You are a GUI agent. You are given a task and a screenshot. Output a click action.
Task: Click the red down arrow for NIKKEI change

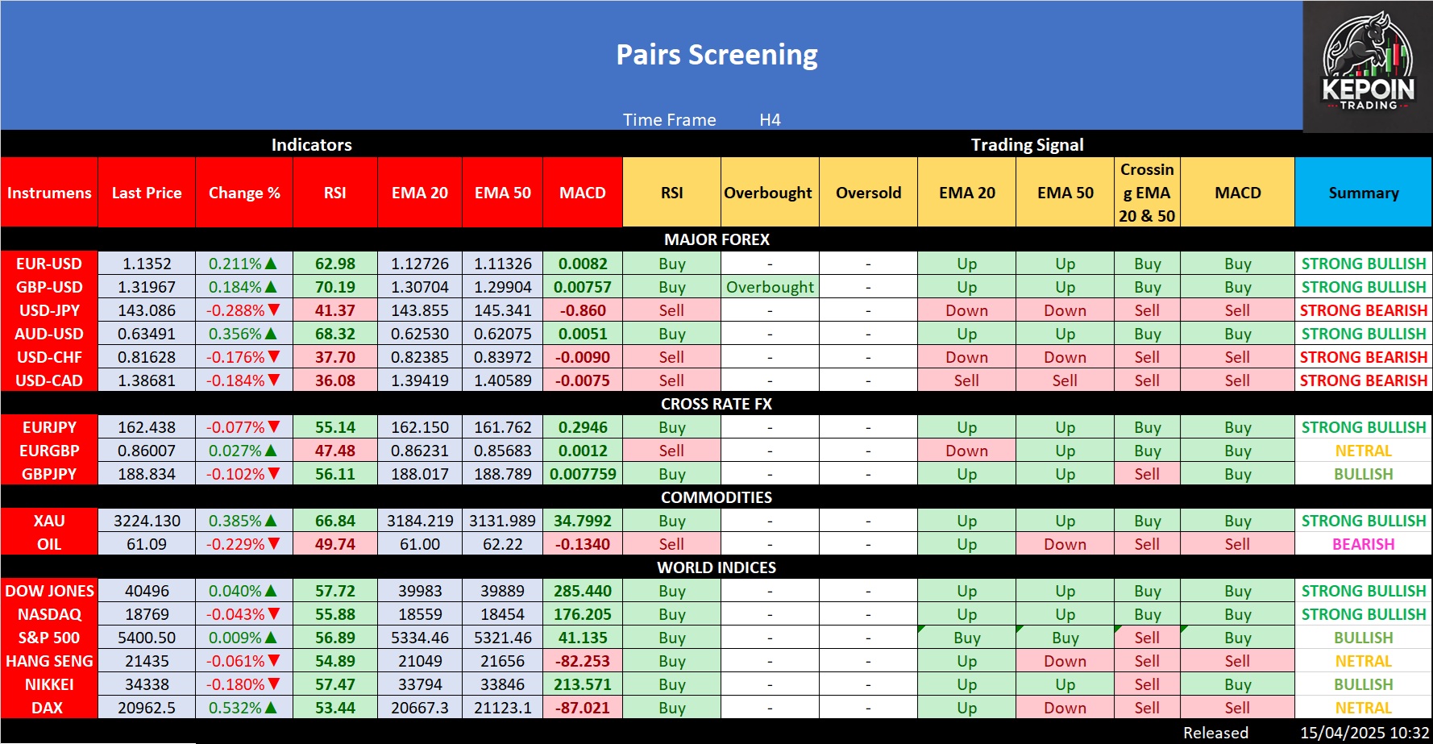point(274,684)
